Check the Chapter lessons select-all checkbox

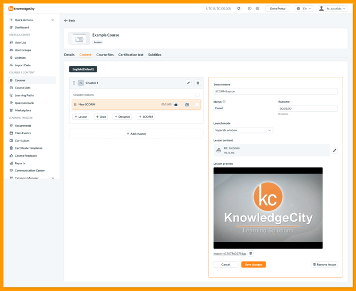coord(197,95)
